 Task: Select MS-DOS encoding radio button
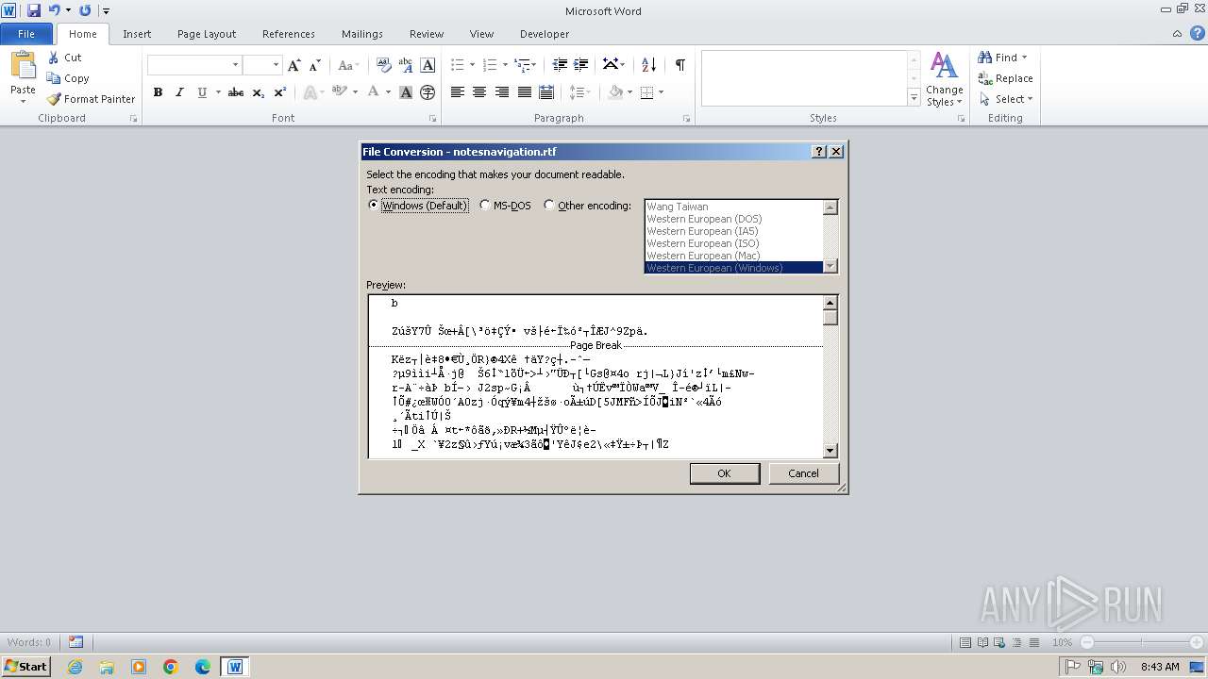(x=484, y=205)
